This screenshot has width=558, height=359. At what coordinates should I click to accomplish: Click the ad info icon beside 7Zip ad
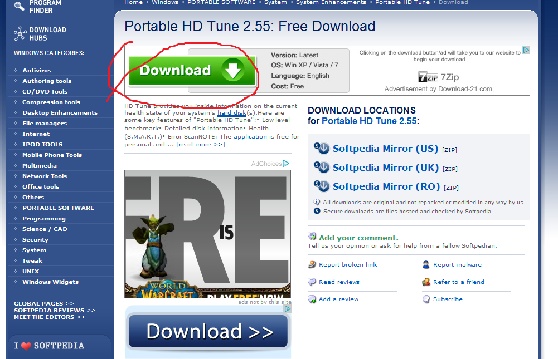(526, 50)
